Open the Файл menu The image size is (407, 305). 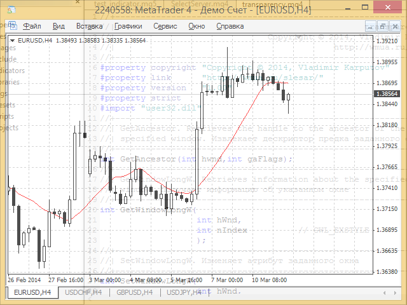point(32,26)
